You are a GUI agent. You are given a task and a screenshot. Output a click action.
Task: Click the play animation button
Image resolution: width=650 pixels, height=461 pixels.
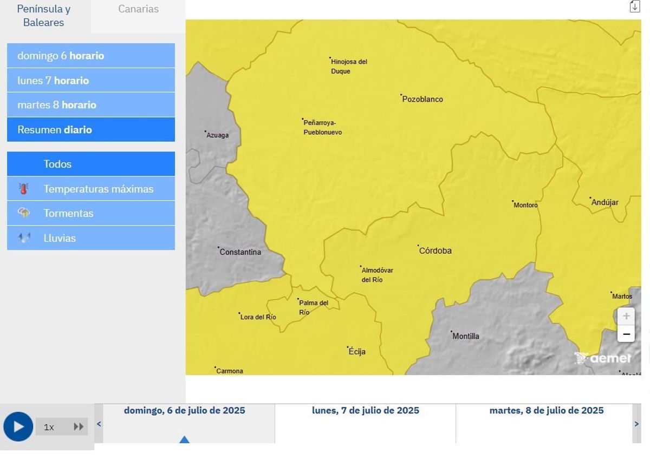tap(18, 426)
